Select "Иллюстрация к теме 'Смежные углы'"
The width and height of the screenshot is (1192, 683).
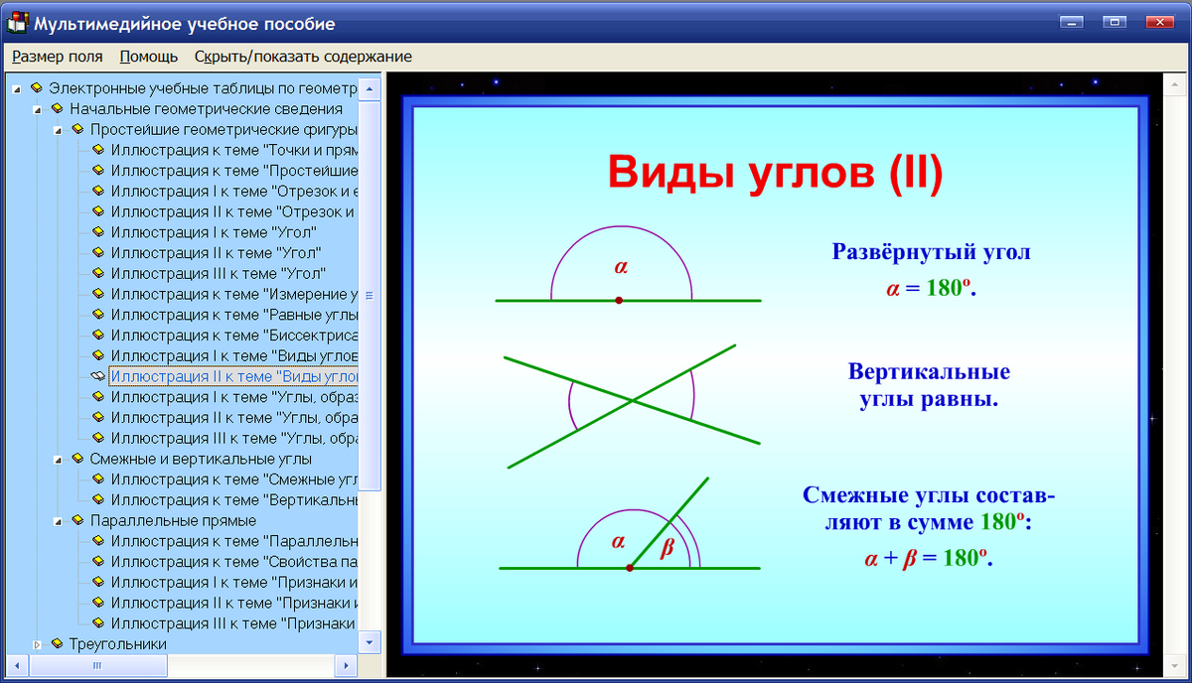point(228,479)
